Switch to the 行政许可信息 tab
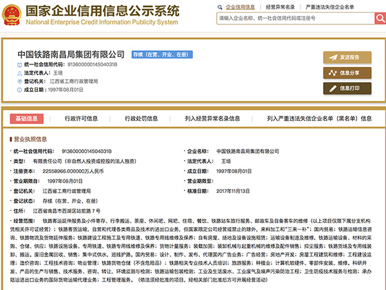 (x=81, y=119)
